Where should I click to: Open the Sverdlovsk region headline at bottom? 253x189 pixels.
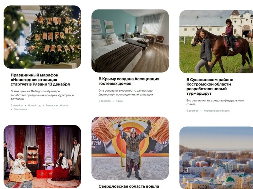[129, 186]
